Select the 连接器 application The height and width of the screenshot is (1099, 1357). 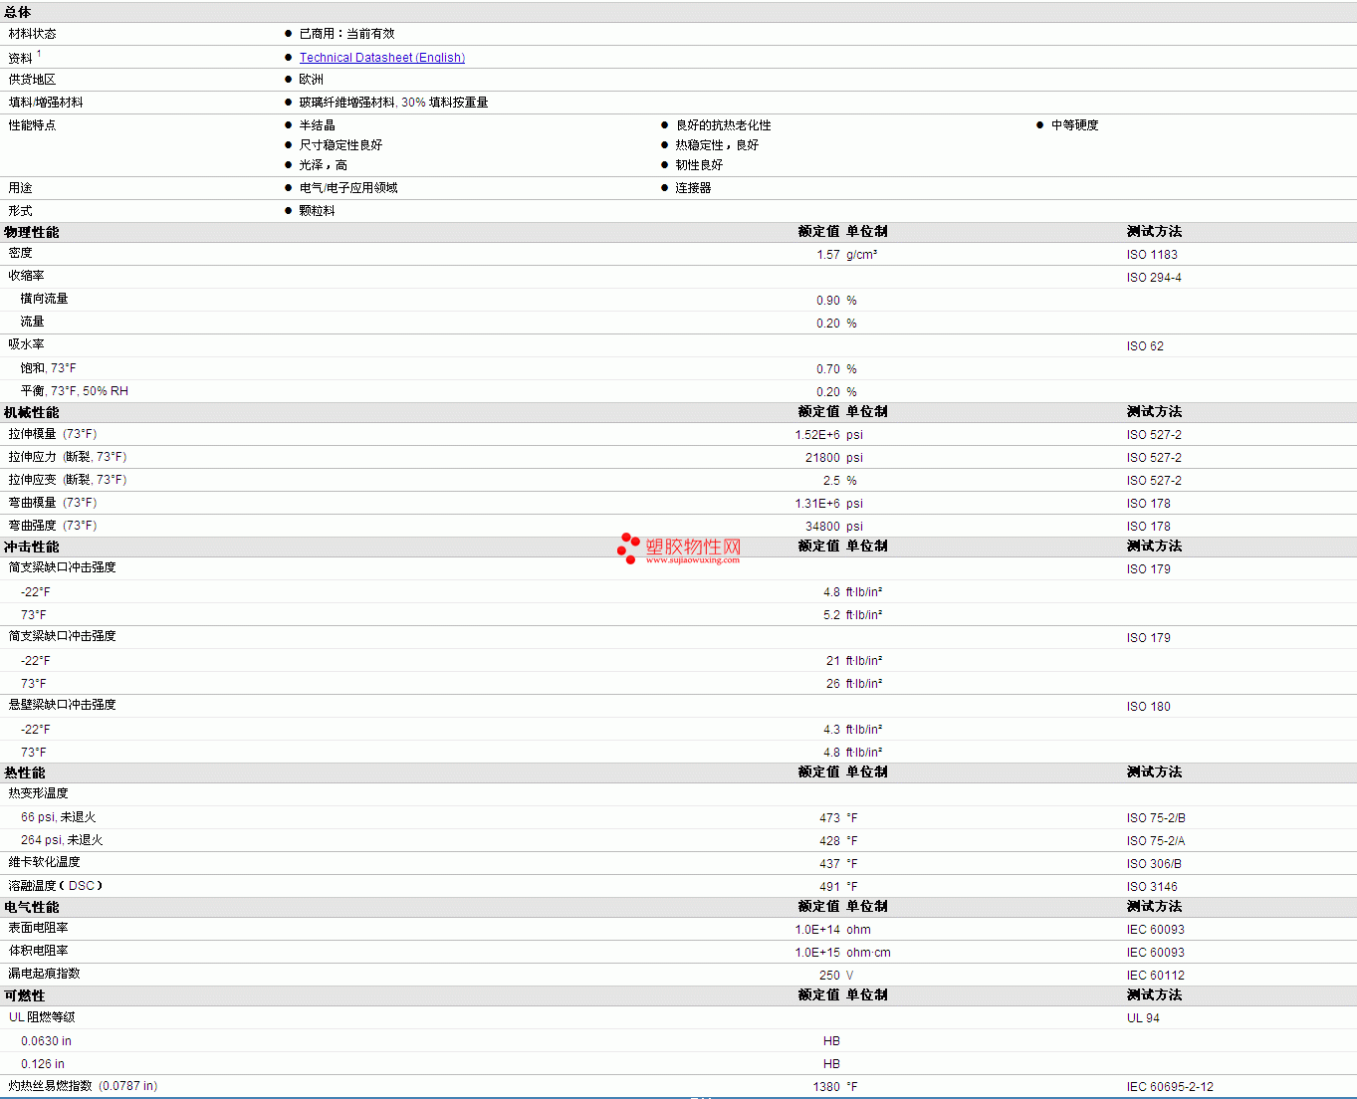[x=693, y=188]
